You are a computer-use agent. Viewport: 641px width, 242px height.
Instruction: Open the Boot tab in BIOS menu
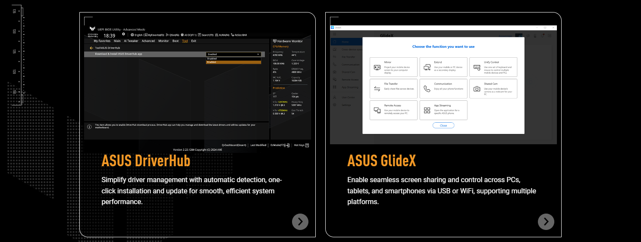(x=176, y=41)
